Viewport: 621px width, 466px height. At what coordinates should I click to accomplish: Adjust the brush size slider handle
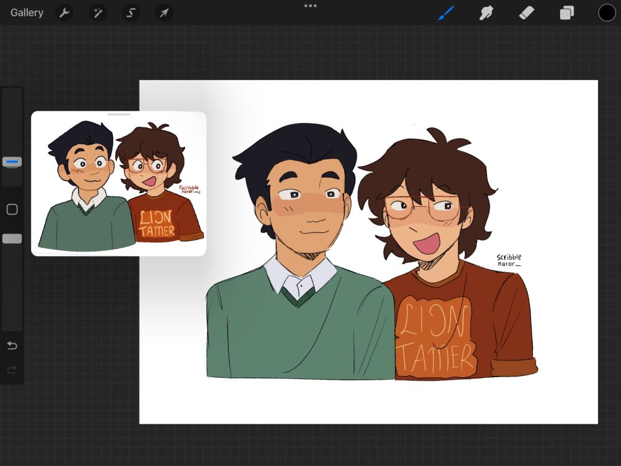coord(12,162)
